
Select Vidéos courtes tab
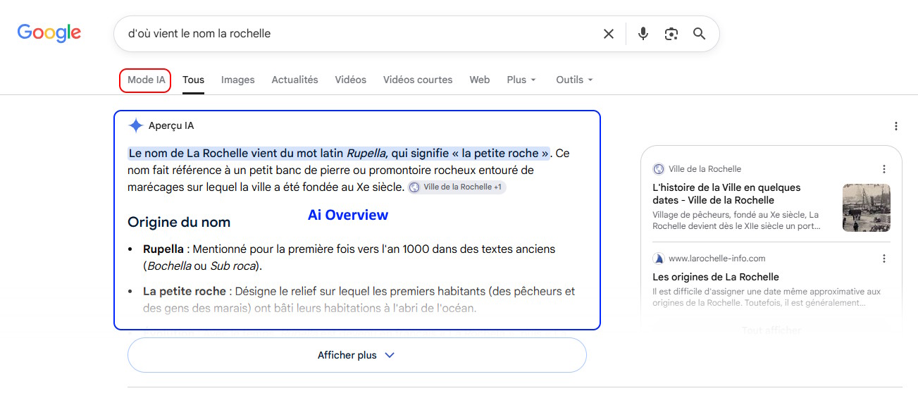pos(418,80)
